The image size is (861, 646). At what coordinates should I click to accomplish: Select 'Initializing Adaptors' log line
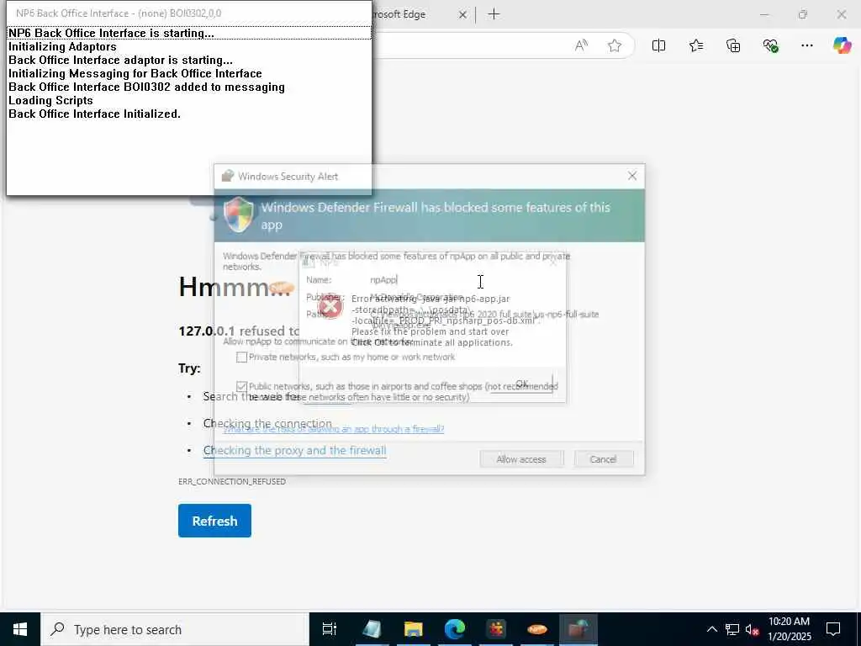pyautogui.click(x=62, y=47)
